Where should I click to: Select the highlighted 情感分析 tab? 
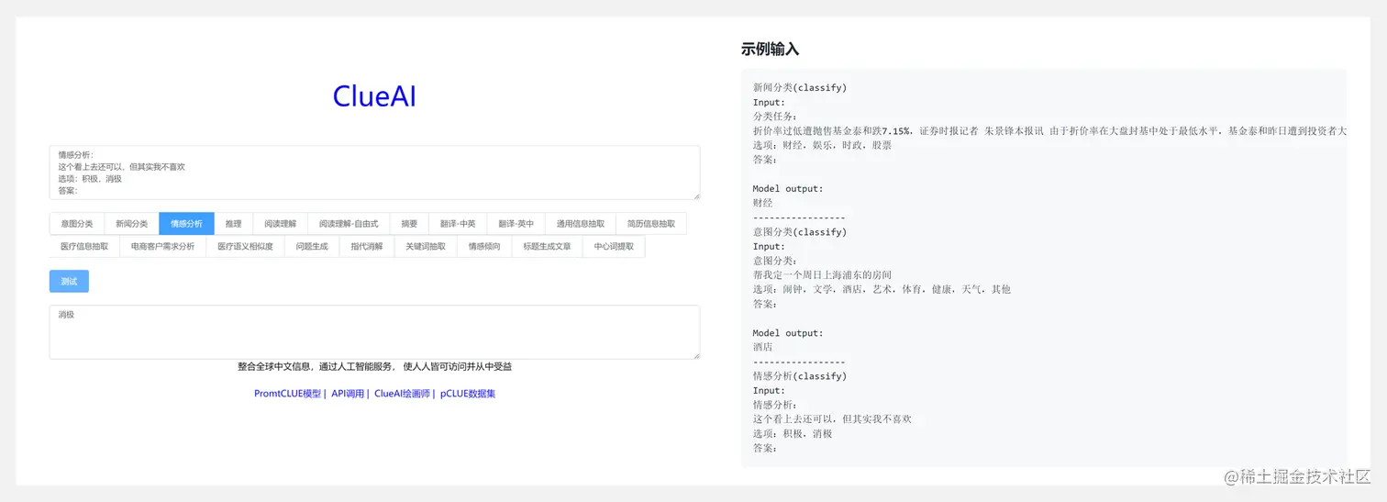[186, 224]
